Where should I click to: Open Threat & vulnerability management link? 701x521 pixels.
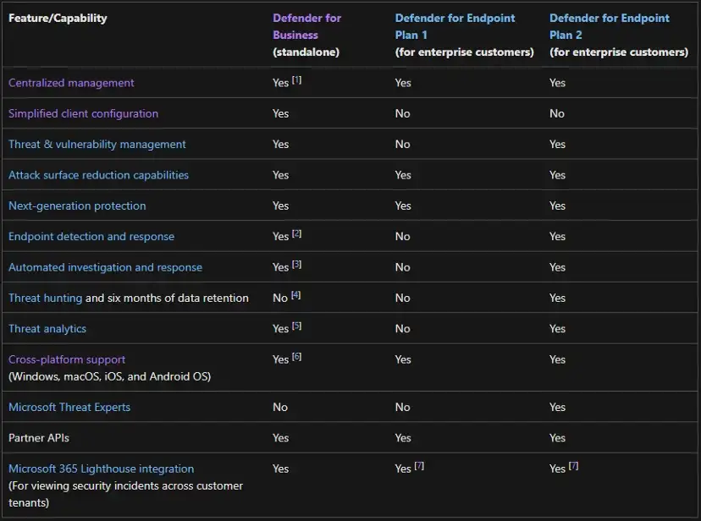click(97, 145)
